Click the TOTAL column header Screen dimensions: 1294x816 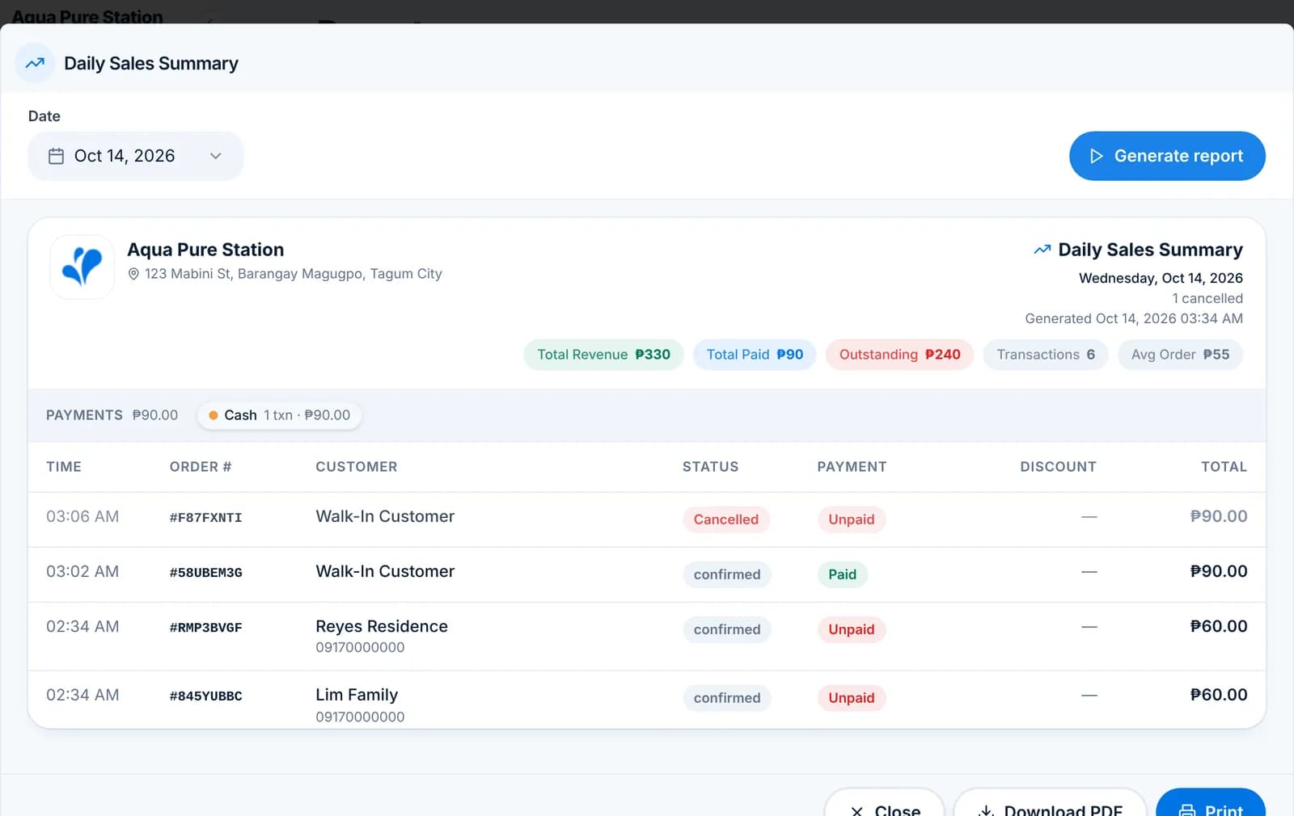pyautogui.click(x=1224, y=467)
